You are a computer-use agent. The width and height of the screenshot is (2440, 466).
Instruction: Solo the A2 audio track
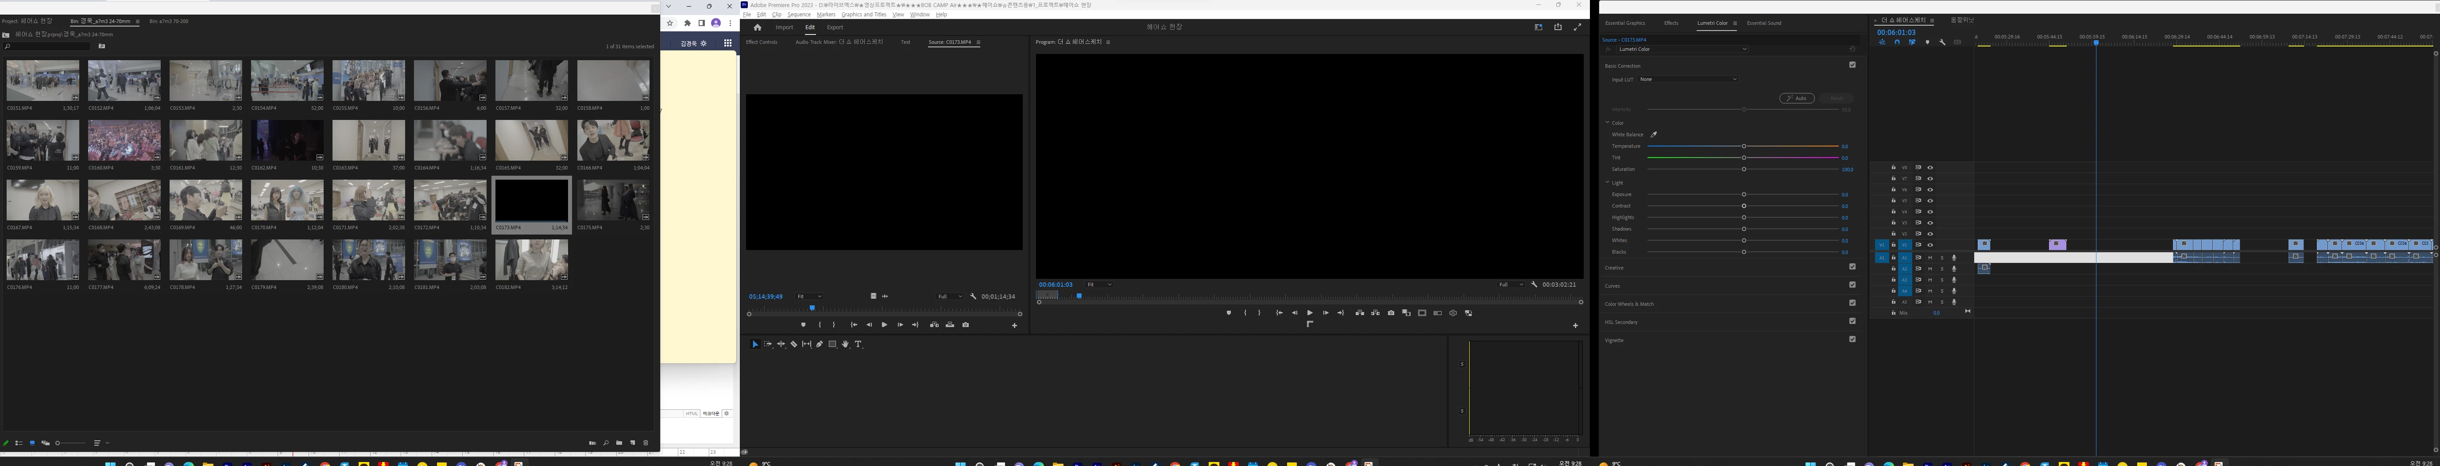1942,269
